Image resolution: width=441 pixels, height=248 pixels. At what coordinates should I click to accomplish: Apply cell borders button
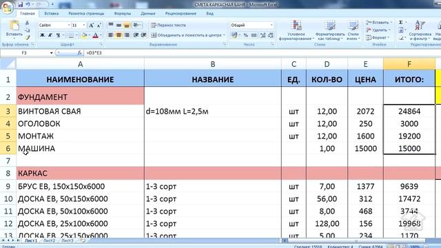71,35
